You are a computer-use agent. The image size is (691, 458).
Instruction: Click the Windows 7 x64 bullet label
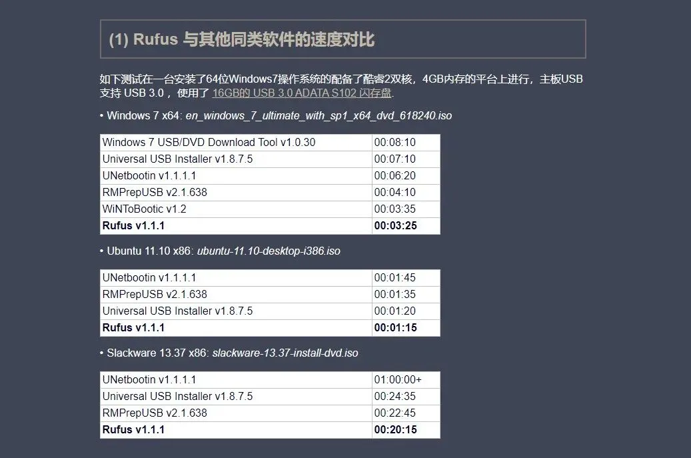[x=144, y=116]
